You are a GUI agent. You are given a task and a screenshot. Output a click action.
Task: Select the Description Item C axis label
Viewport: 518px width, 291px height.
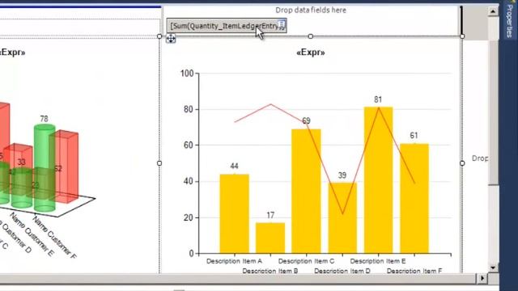tap(306, 261)
